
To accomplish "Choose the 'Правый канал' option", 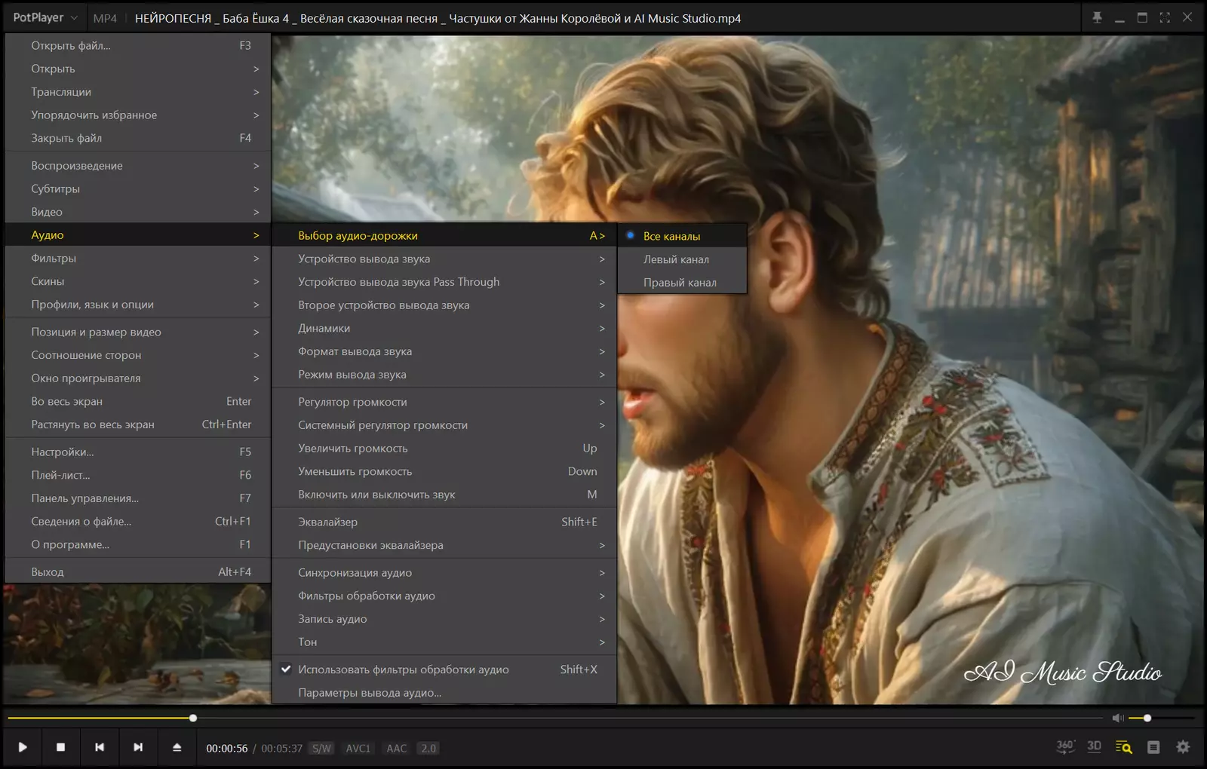I will click(680, 283).
